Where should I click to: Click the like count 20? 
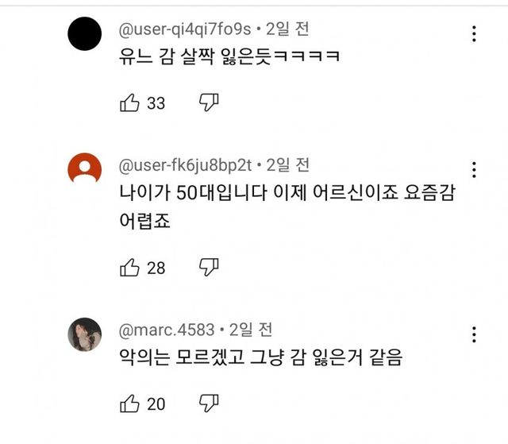click(156, 404)
